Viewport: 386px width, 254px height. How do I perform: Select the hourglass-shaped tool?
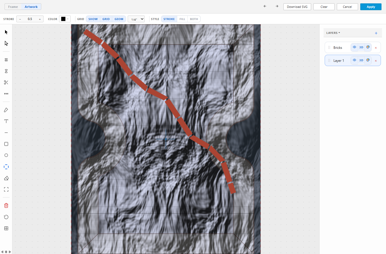click(6, 71)
